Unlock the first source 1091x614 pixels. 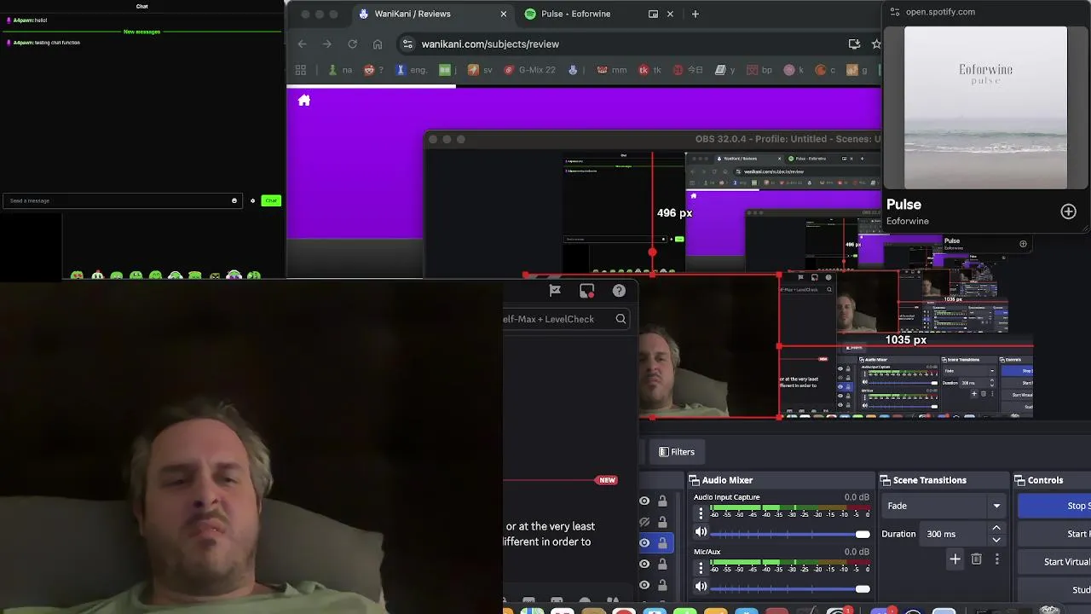pos(662,501)
